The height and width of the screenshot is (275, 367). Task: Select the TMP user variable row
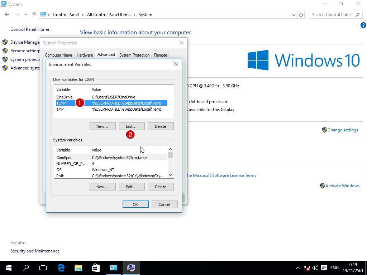tap(112, 109)
